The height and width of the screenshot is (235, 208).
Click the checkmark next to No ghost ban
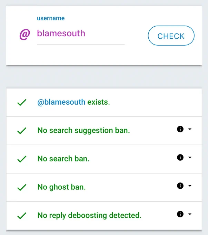(x=22, y=187)
